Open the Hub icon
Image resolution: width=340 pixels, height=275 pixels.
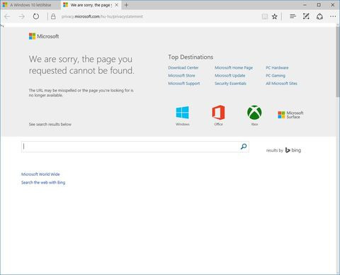[293, 16]
